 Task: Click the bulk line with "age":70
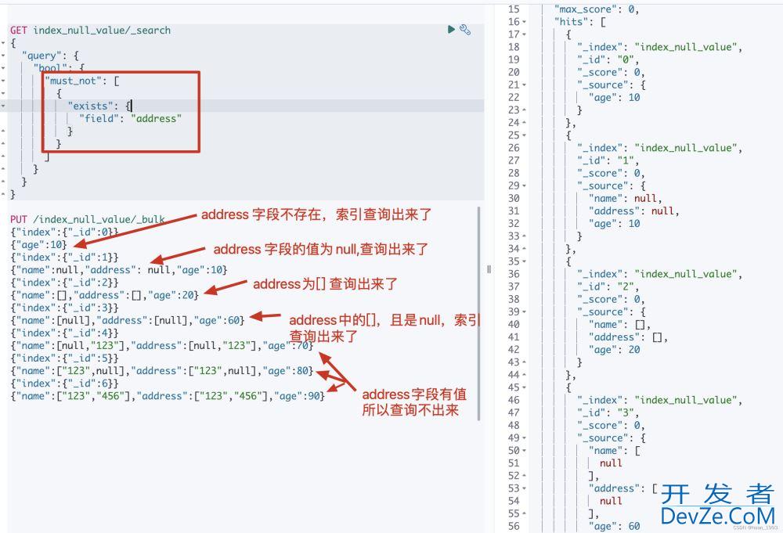click(162, 345)
